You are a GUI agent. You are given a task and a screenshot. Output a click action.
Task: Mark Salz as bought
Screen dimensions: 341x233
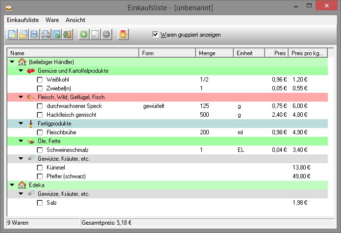pos(40,203)
